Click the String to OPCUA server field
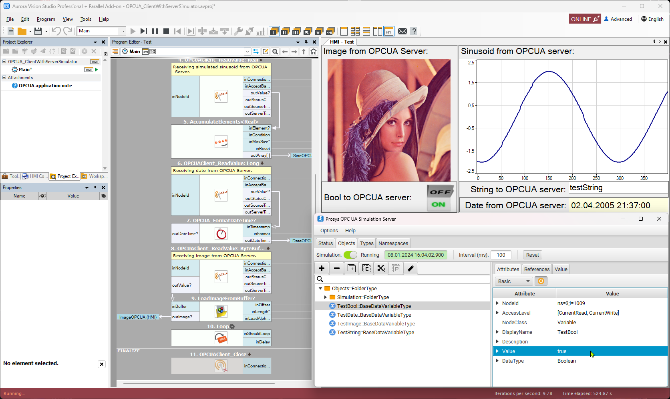The image size is (670, 399). click(618, 188)
